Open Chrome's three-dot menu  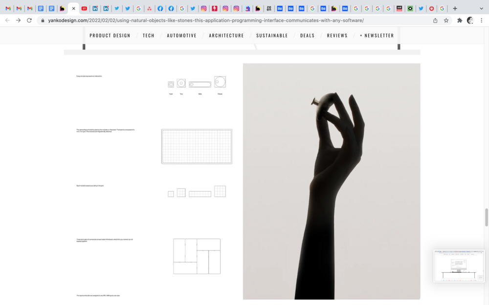pos(482,20)
